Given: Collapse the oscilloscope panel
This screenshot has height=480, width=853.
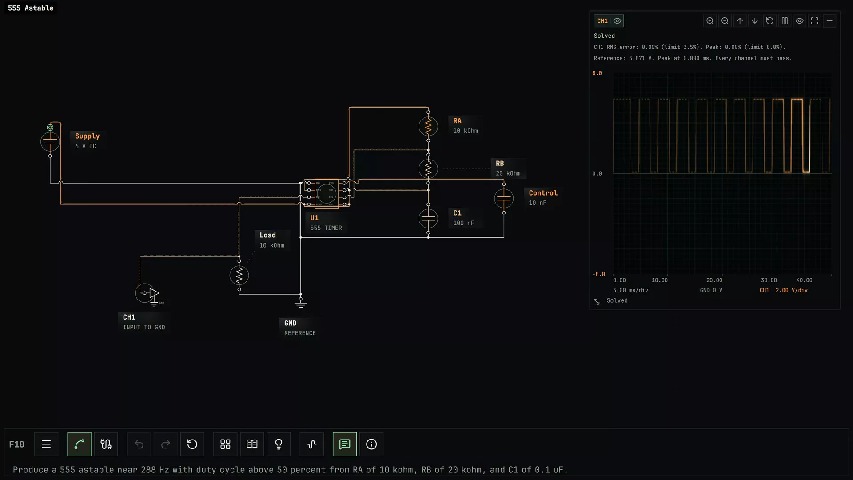Looking at the screenshot, I should (829, 21).
